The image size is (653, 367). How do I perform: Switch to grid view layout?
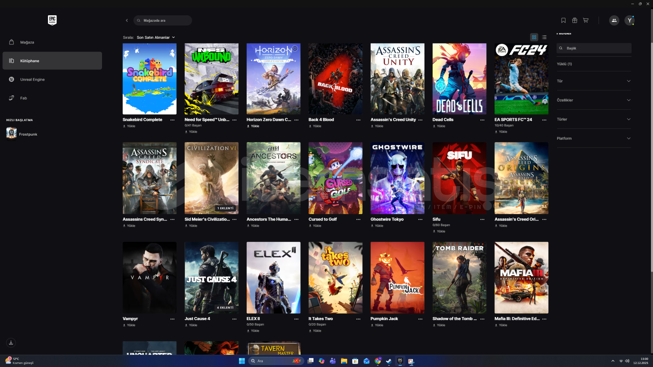[x=534, y=37]
